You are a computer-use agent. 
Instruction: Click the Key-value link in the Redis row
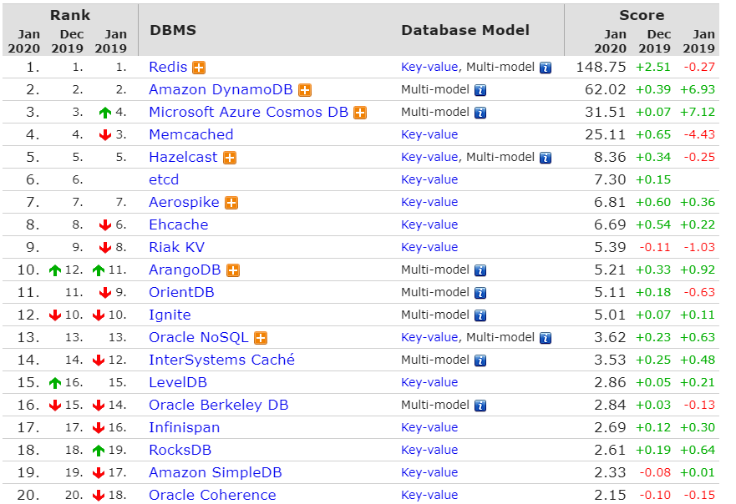pos(429,67)
